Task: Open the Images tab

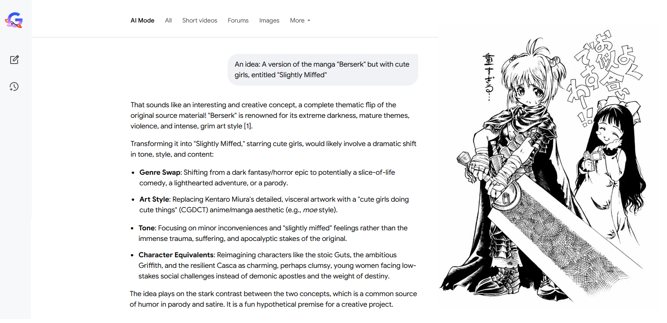Action: pos(269,20)
